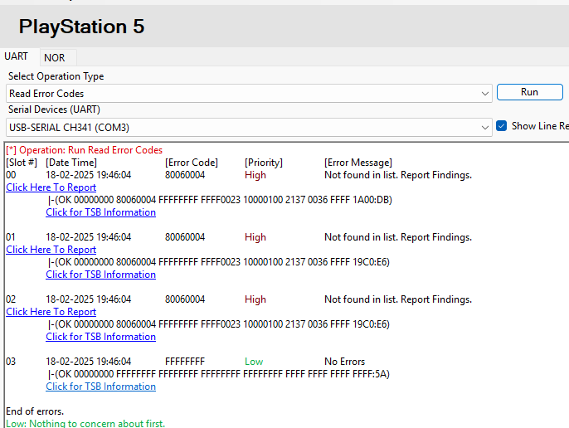Click the slot 02 date time 18-02-2025 19:46:04

tap(89, 299)
